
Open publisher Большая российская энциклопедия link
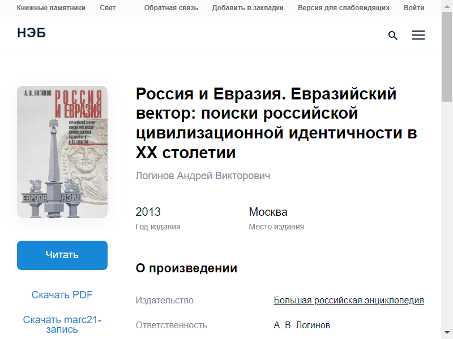(349, 301)
